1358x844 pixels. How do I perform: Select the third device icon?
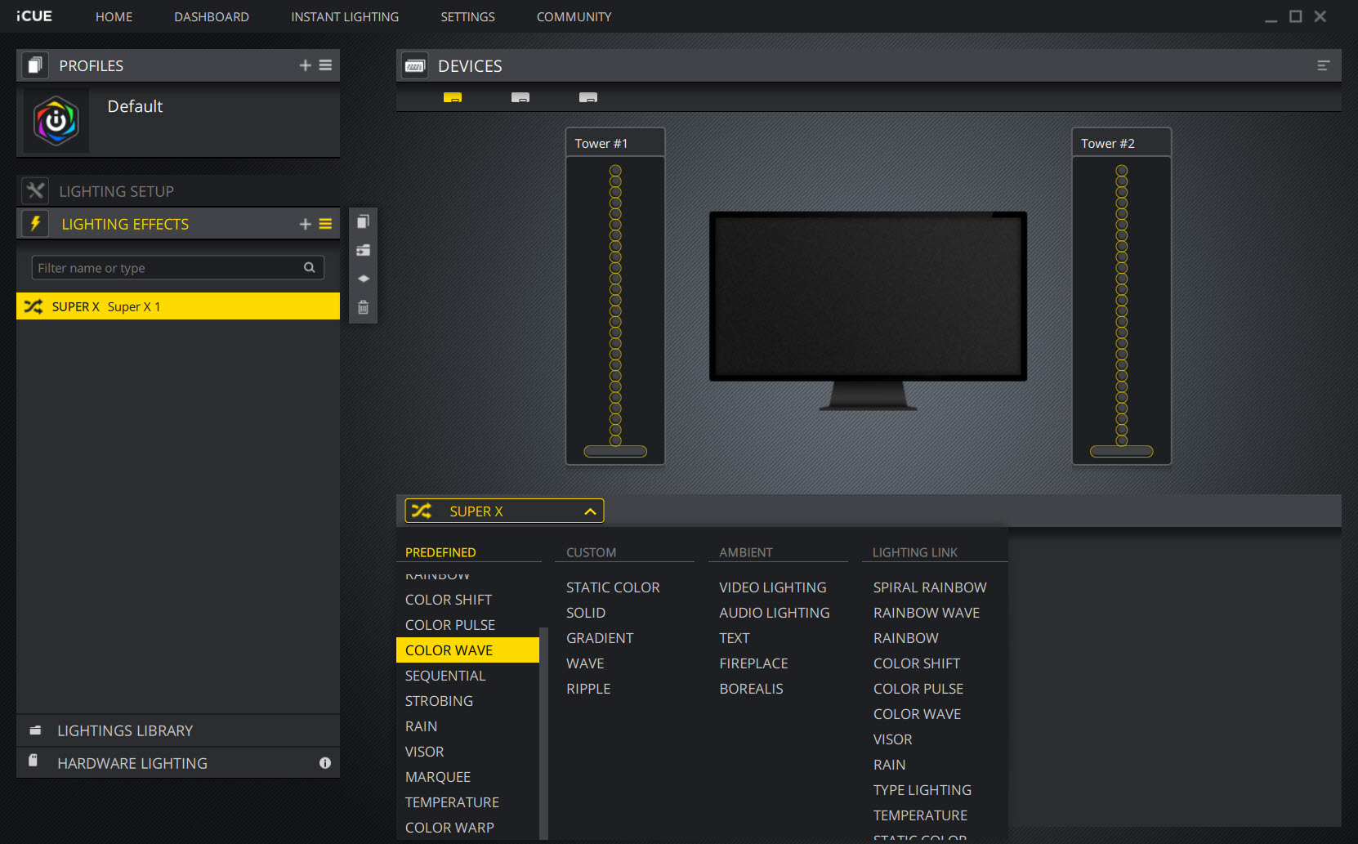tap(588, 97)
